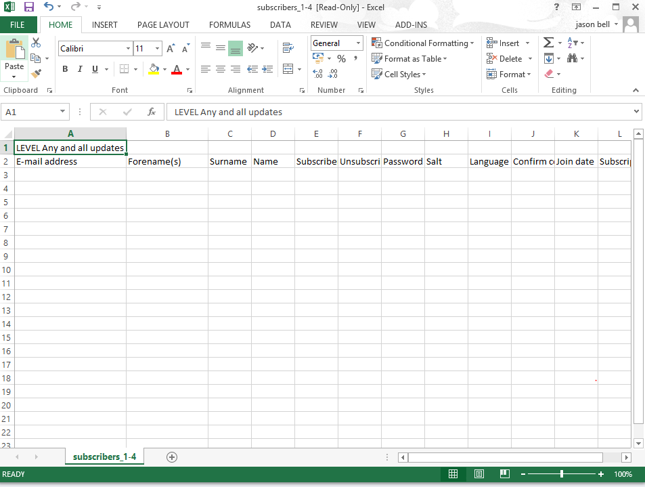Viewport: 645px width, 487px height.
Task: Expand Cell Styles menu
Action: 399,74
